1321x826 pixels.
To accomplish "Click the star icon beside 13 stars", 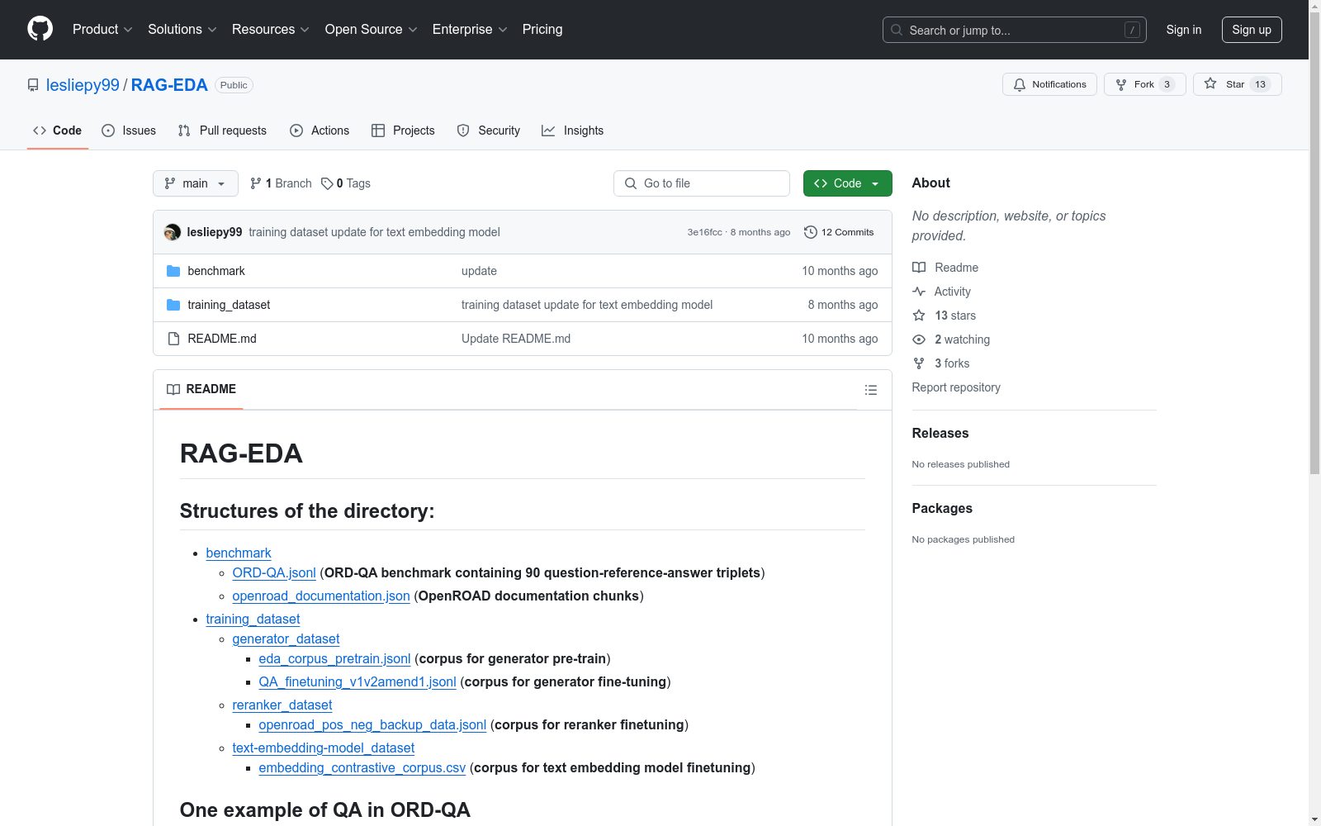I will pyautogui.click(x=919, y=316).
